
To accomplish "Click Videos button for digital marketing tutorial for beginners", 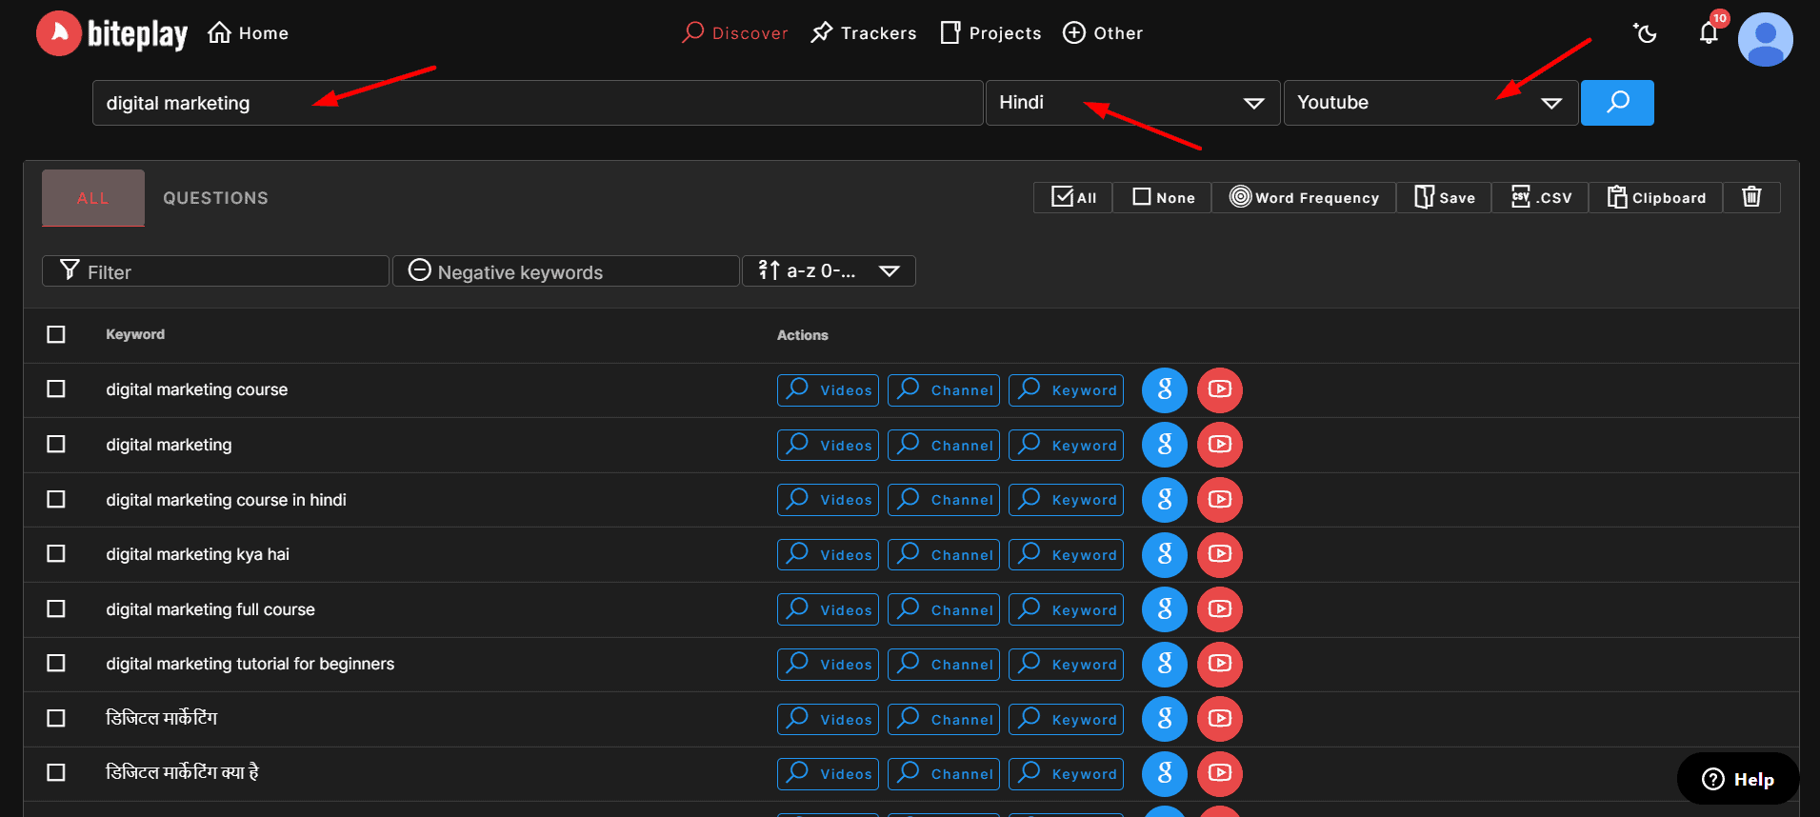I will point(828,665).
